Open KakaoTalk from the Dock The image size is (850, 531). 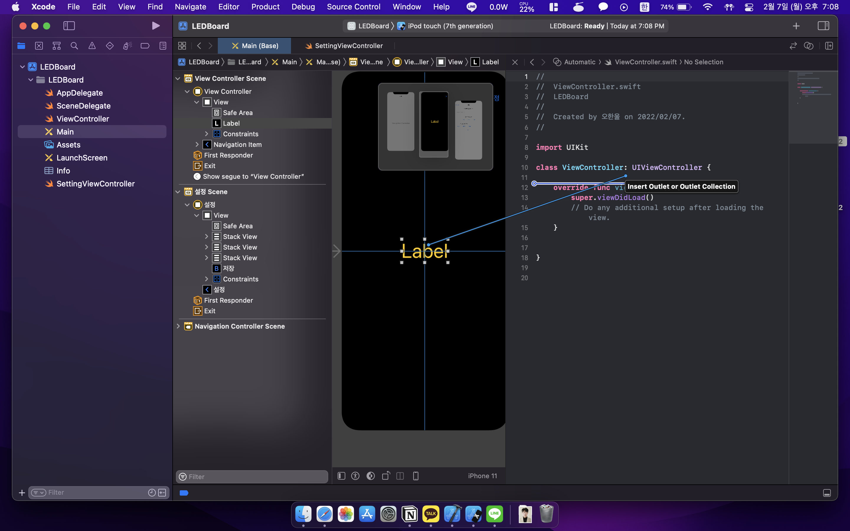431,514
